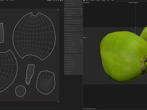The width and height of the screenshot is (147, 110).
Task: Open UV Weld and Relax options gear
Action: pos(81,13)
